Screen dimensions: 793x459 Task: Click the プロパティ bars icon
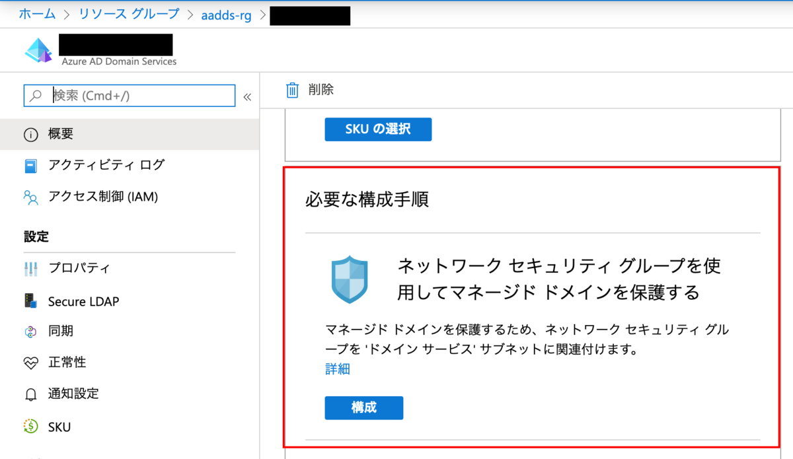[31, 269]
